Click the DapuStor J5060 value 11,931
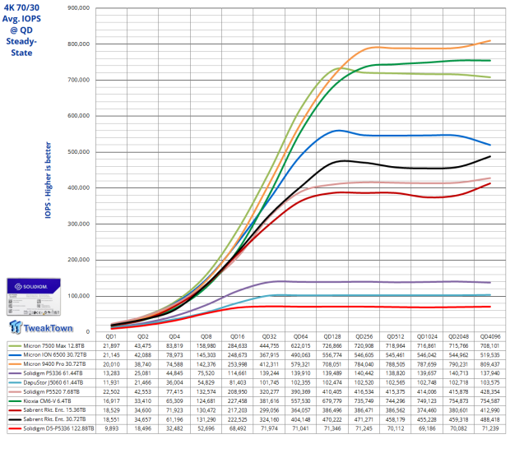510x467 pixels. [111, 382]
